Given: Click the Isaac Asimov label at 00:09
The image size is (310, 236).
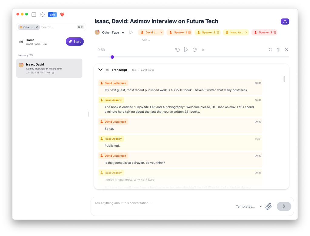Looking at the screenshot, I should (x=111, y=100).
